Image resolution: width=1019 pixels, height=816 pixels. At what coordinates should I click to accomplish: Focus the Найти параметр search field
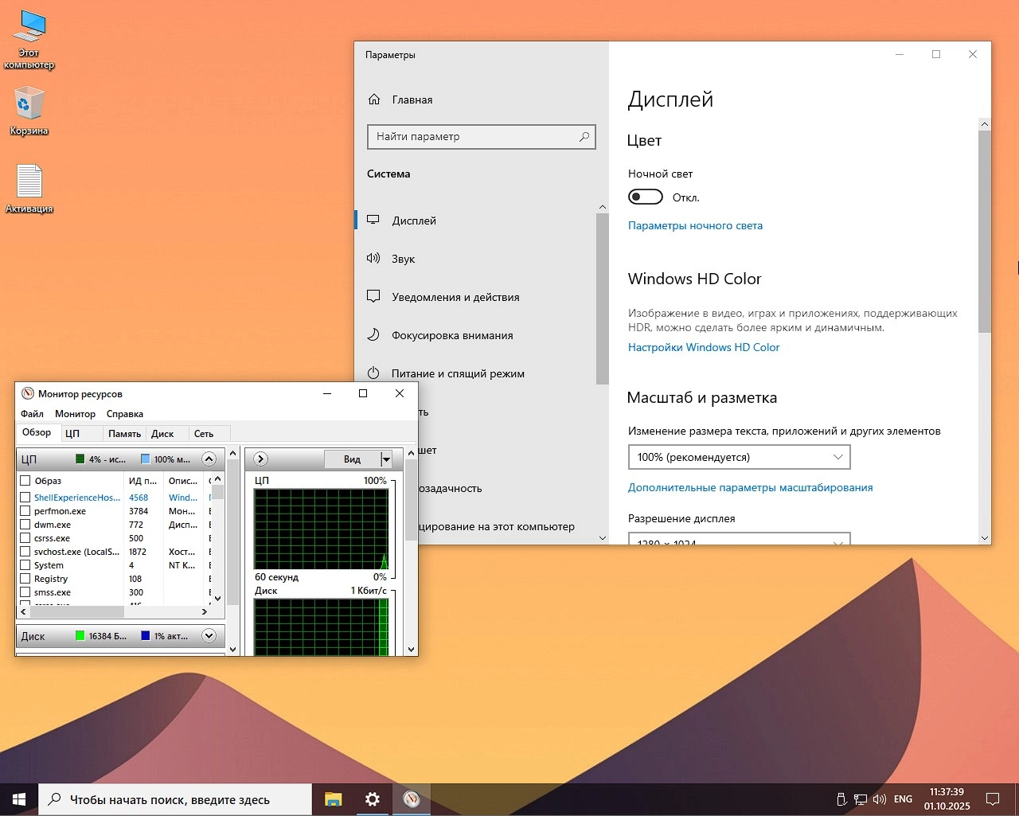[481, 137]
